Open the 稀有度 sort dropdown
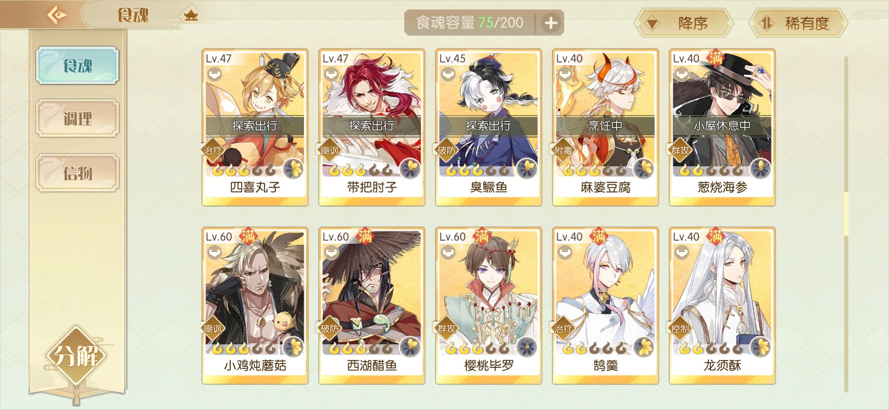Viewport: 889px width, 410px height. pos(798,23)
